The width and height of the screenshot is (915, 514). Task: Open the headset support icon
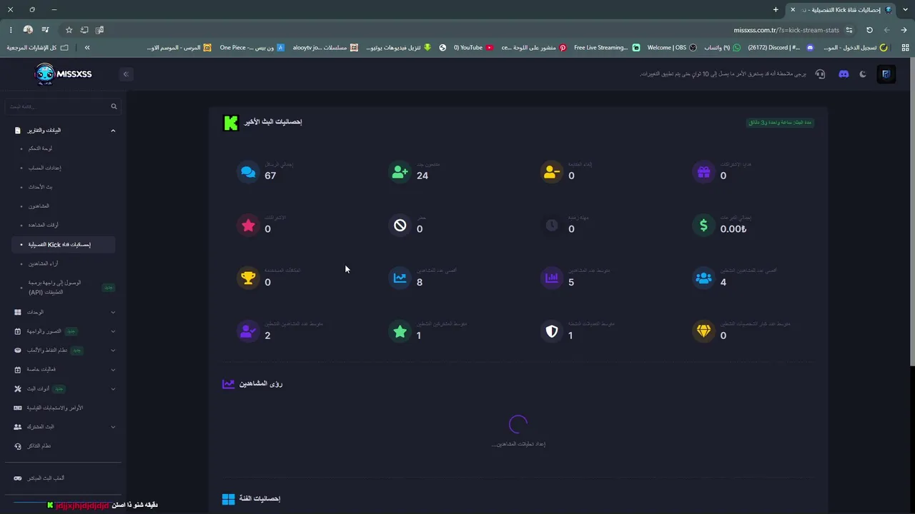pos(820,74)
